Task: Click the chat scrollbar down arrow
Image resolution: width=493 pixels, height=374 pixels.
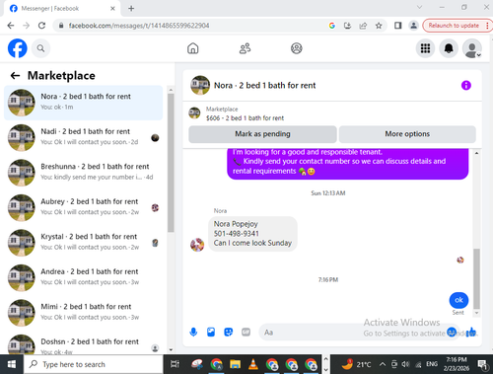Action: (x=476, y=313)
